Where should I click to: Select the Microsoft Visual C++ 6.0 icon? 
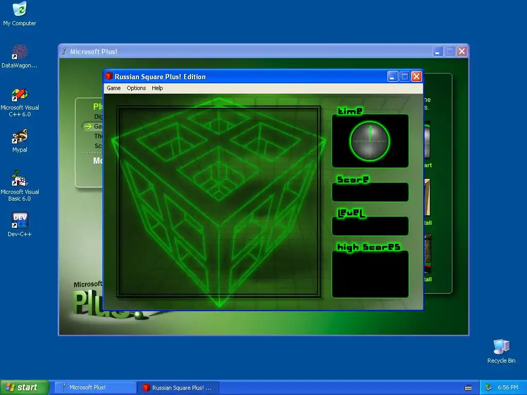click(20, 102)
